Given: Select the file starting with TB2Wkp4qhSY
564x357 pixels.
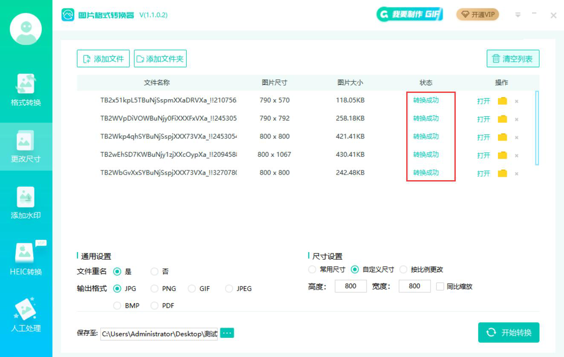Looking at the screenshot, I should pyautogui.click(x=168, y=137).
